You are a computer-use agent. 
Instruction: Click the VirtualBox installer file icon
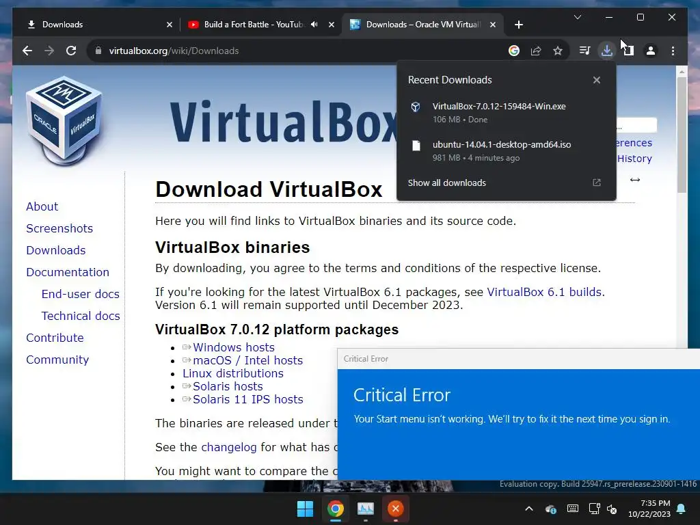click(416, 107)
